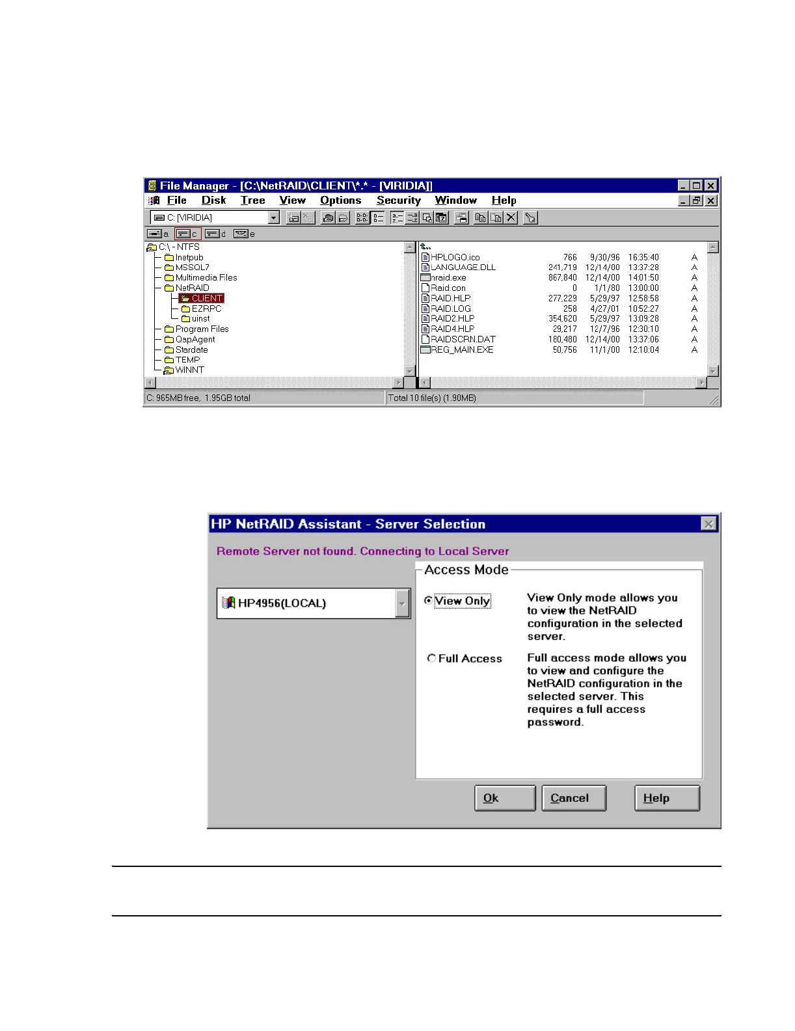Click the REG_MAIN.EXE program icon
795x1031 pixels.
point(425,350)
